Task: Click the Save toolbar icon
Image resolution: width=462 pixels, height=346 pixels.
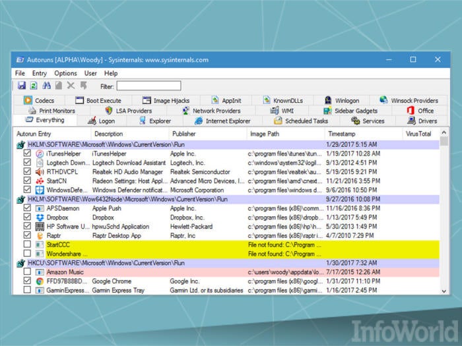Action: tap(22, 86)
